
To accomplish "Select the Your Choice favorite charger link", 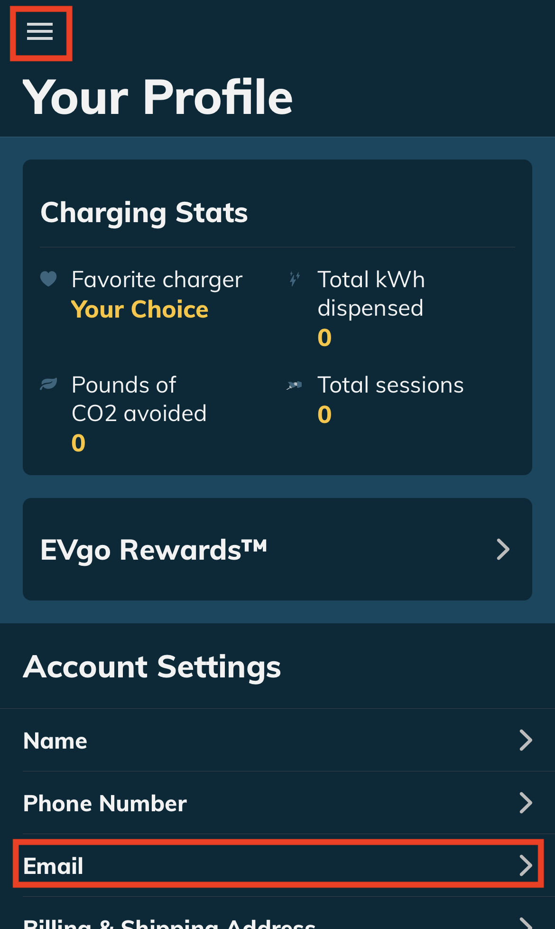I will 140,310.
